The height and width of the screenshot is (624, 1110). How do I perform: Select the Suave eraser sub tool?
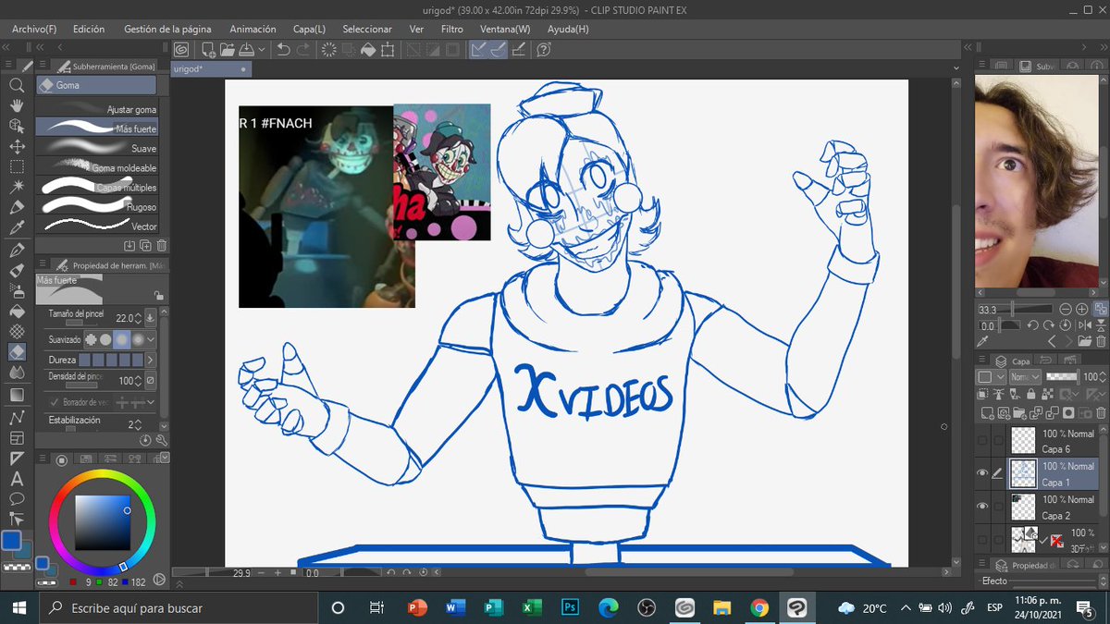[97, 148]
